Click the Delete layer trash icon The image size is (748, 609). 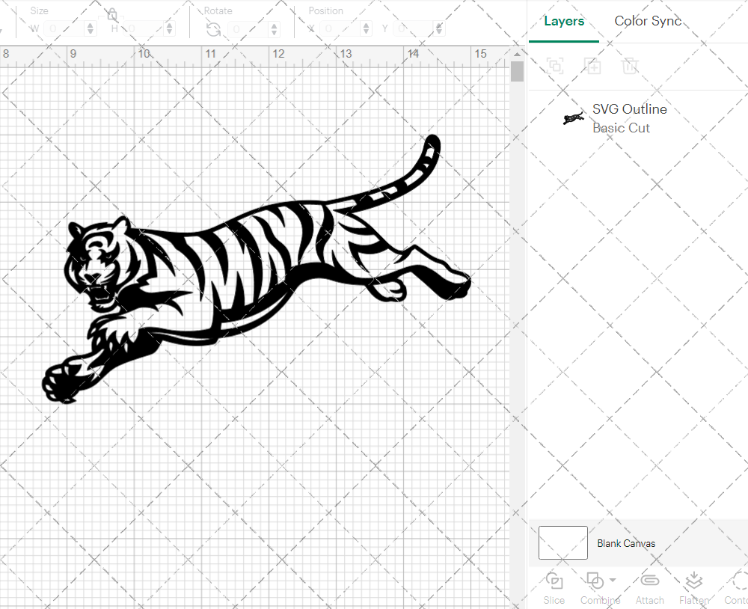(630, 65)
